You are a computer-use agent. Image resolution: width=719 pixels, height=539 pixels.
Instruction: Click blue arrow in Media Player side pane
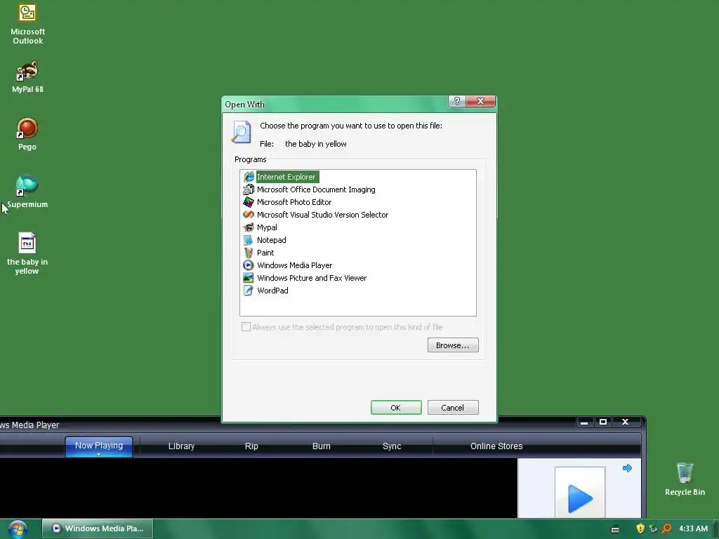click(627, 468)
